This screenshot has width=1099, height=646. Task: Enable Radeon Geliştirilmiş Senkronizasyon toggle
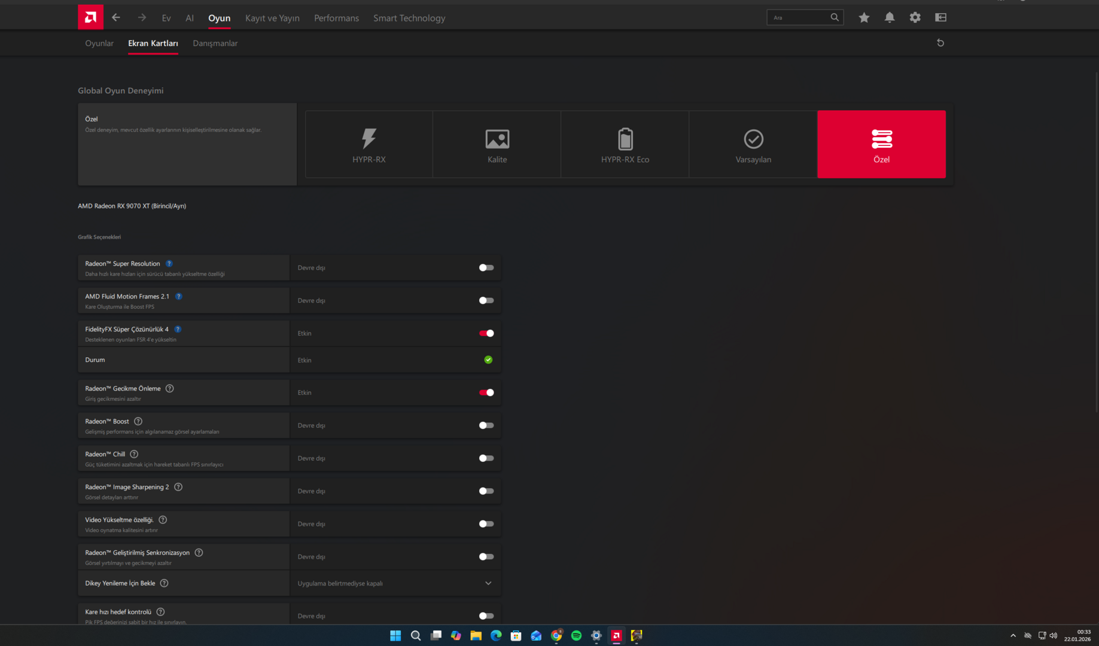point(486,557)
